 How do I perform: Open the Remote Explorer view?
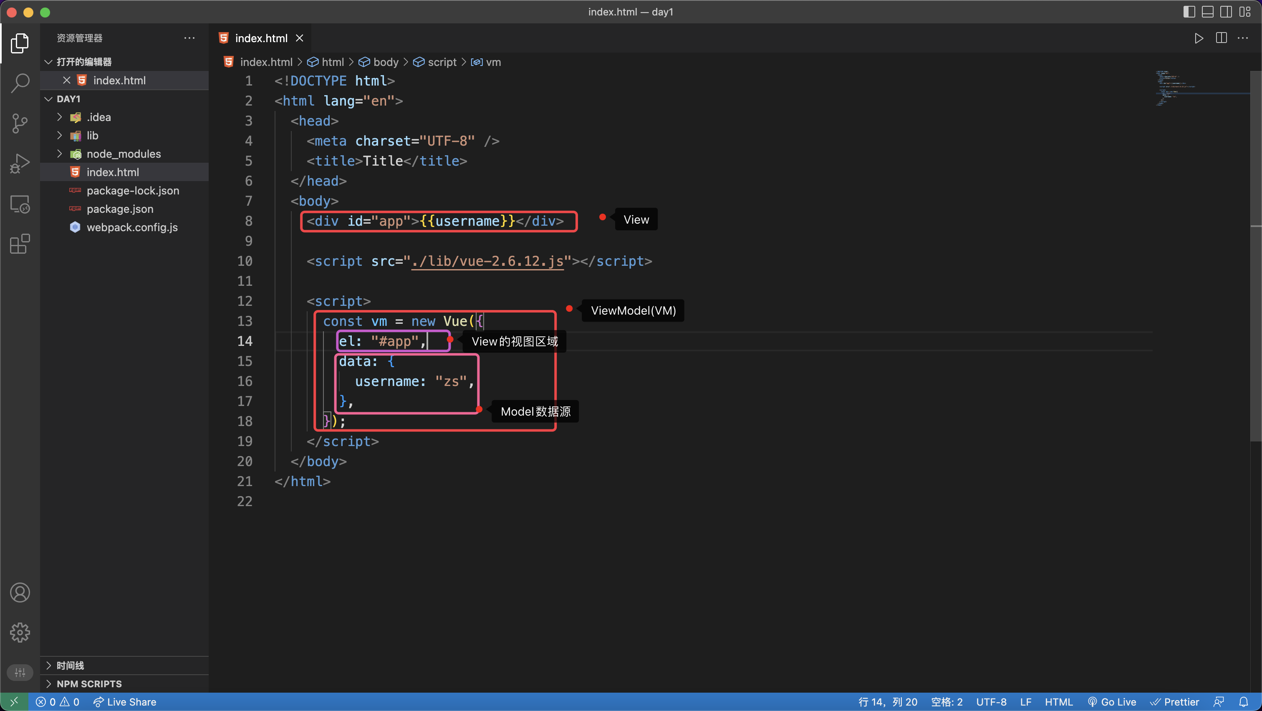tap(20, 204)
